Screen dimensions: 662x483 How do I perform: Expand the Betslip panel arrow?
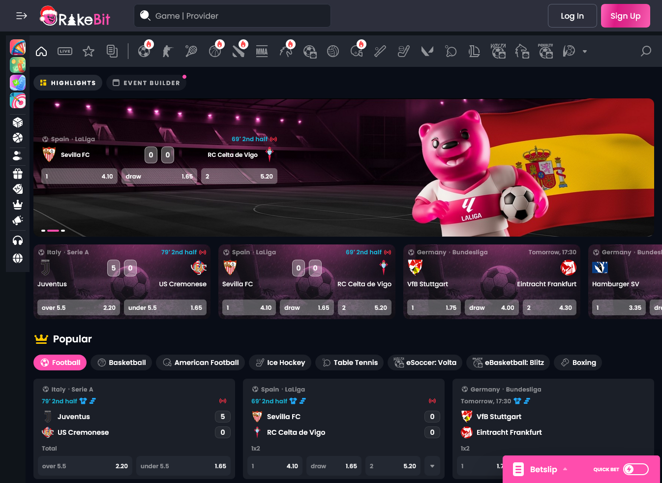click(565, 469)
